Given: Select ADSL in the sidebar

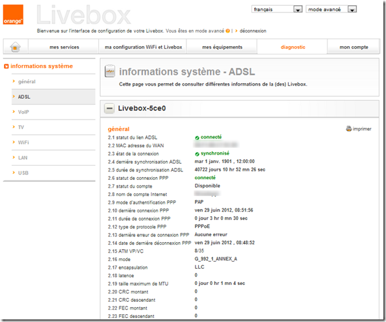Looking at the screenshot, I should (24, 97).
